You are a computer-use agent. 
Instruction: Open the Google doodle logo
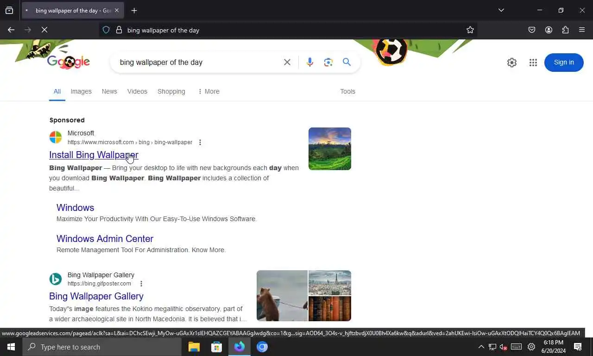click(x=68, y=62)
